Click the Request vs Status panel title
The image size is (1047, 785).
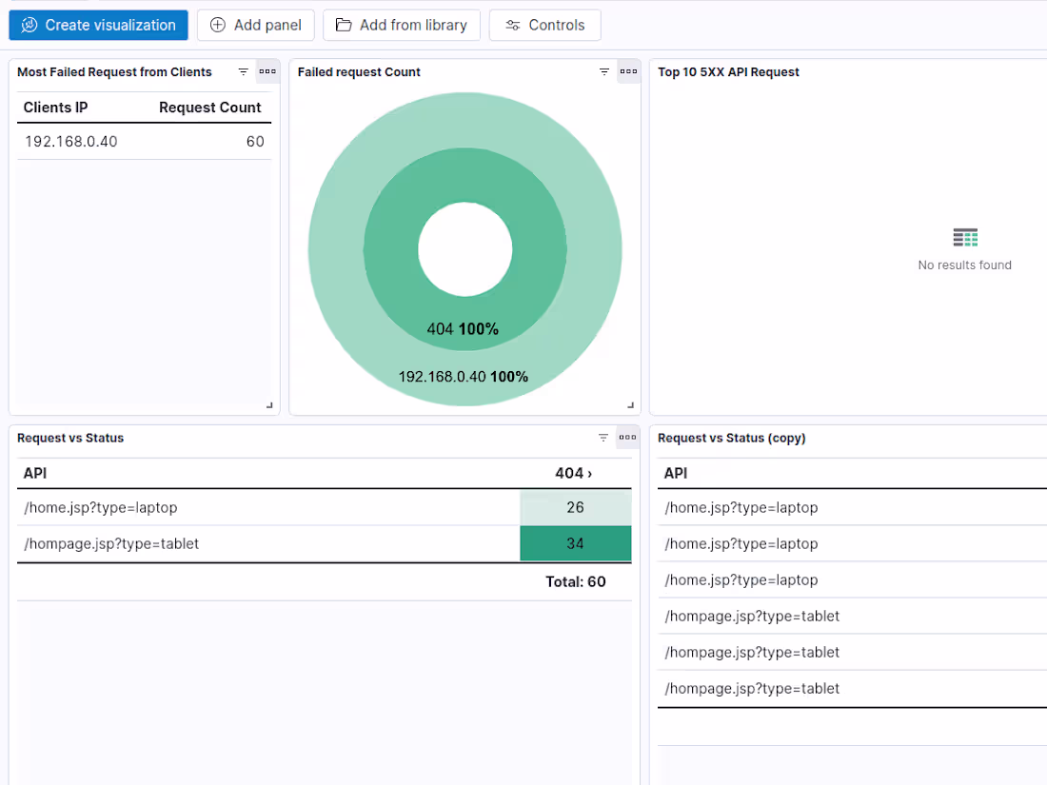pos(70,438)
